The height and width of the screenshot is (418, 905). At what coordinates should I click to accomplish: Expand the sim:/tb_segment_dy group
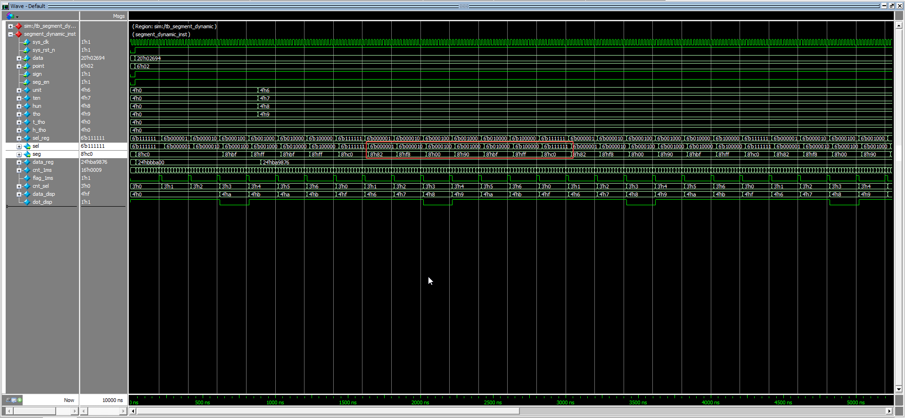pyautogui.click(x=10, y=26)
